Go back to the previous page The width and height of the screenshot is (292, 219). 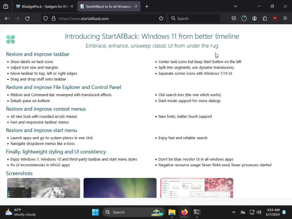[7, 19]
